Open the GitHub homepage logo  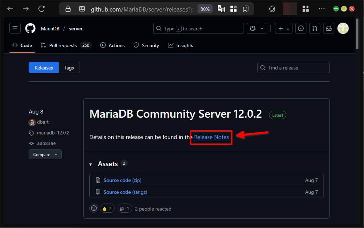pos(30,29)
